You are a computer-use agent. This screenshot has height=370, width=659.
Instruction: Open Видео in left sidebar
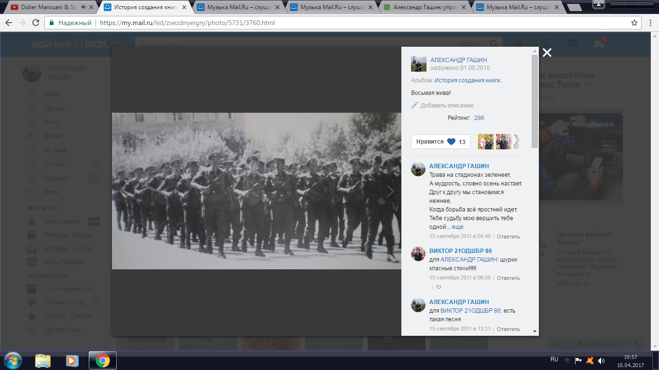pos(53,136)
